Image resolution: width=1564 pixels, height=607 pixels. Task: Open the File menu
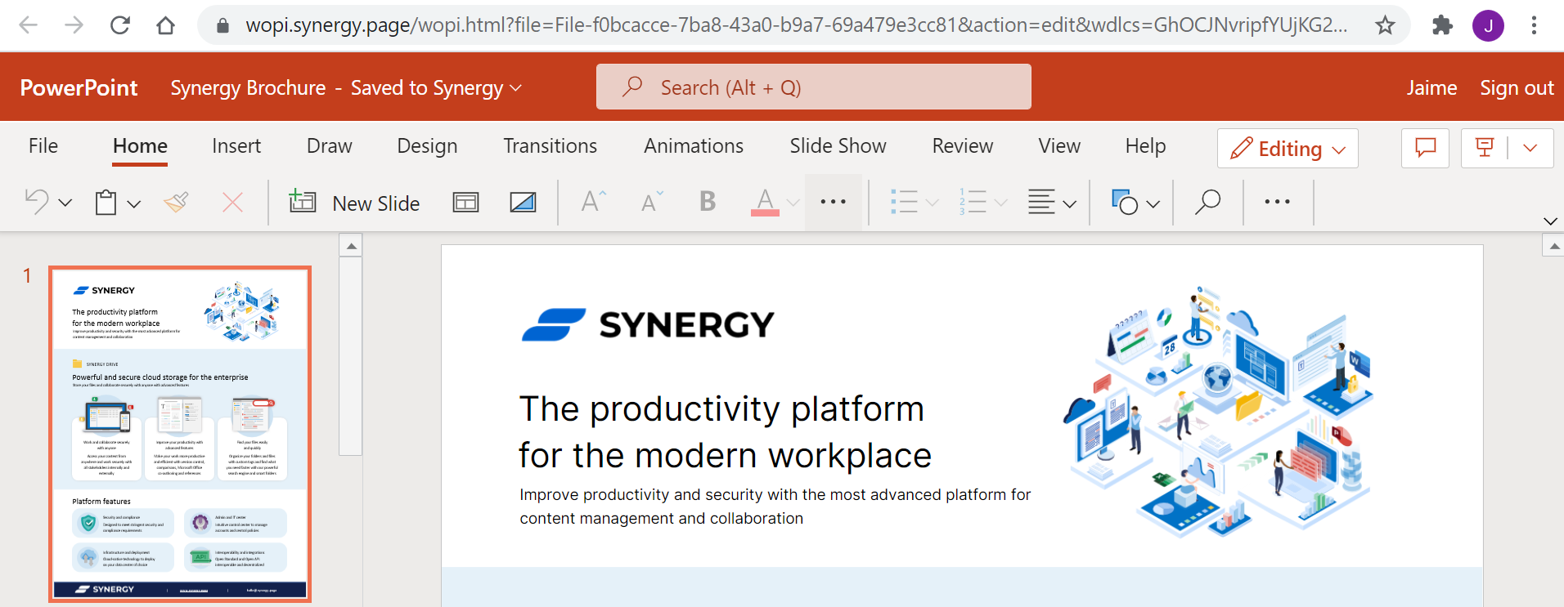(x=43, y=145)
